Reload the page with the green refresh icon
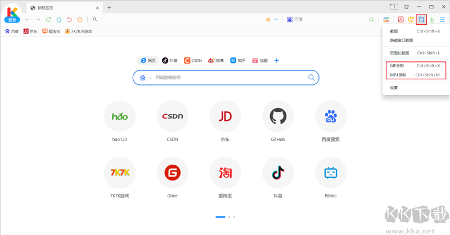 [48, 20]
